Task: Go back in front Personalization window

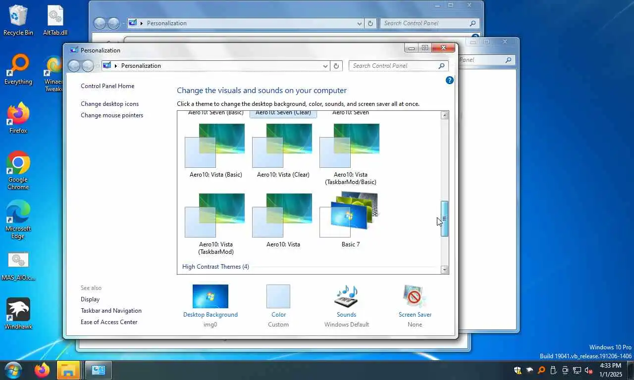Action: pos(74,66)
